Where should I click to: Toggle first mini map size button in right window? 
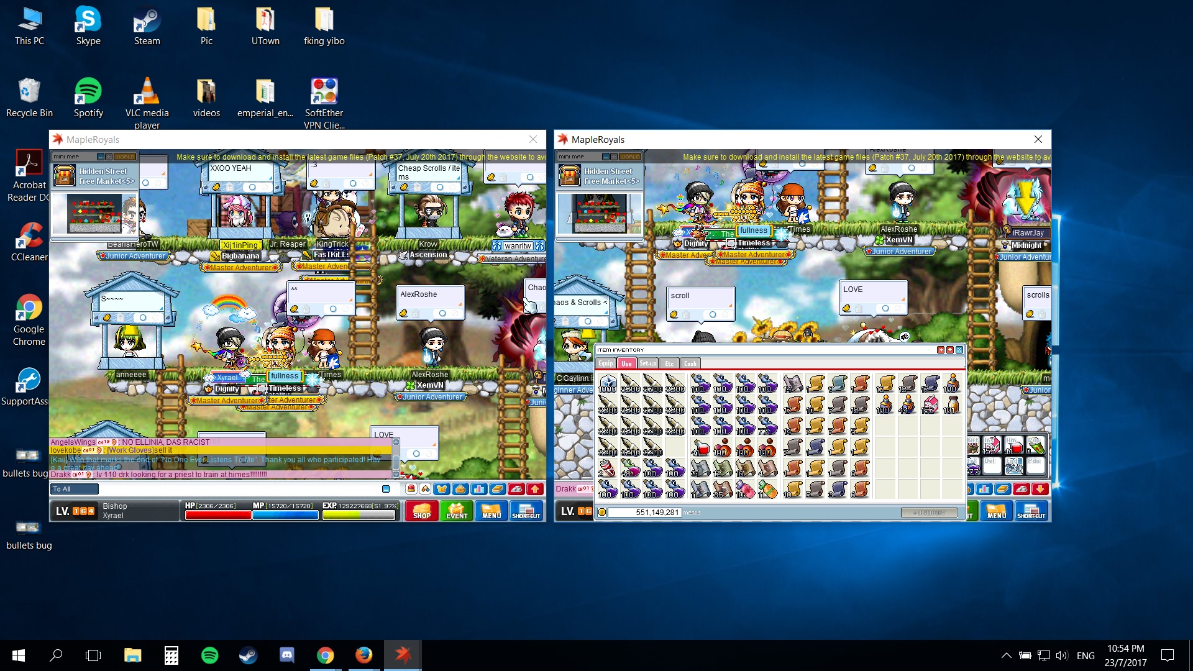click(606, 157)
